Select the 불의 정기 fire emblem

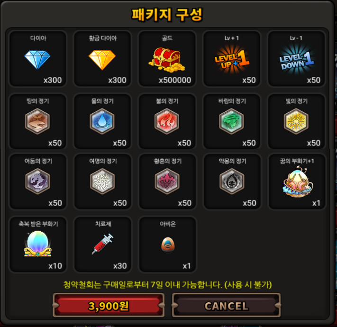coord(167,121)
